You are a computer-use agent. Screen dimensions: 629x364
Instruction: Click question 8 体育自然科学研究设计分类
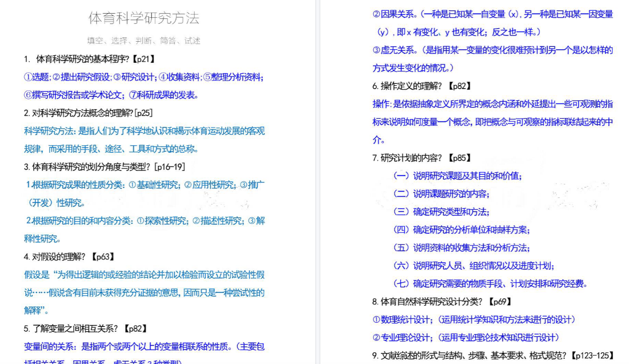coord(442,302)
